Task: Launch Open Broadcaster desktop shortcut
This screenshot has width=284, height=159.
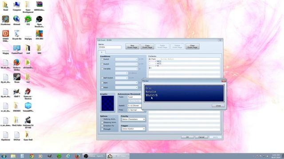Action: (x=39, y=21)
